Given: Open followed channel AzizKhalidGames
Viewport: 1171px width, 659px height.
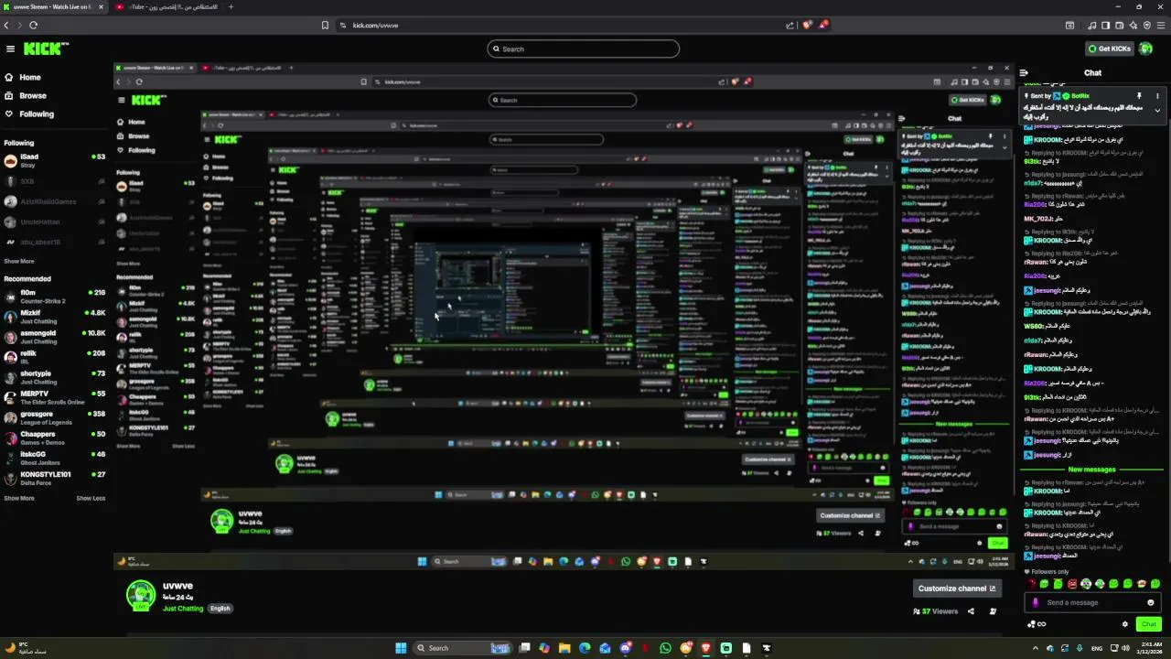Looking at the screenshot, I should click(53, 201).
